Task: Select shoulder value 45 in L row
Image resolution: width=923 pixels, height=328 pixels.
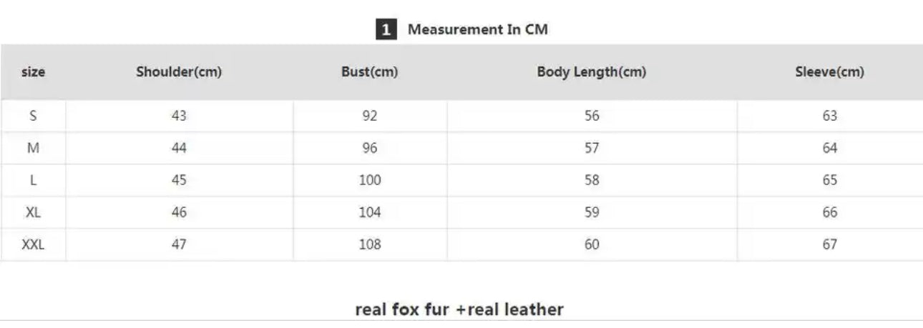Action: [179, 181]
